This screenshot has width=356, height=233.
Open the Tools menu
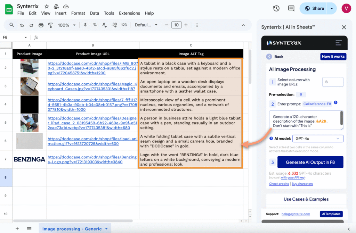coord(109,13)
